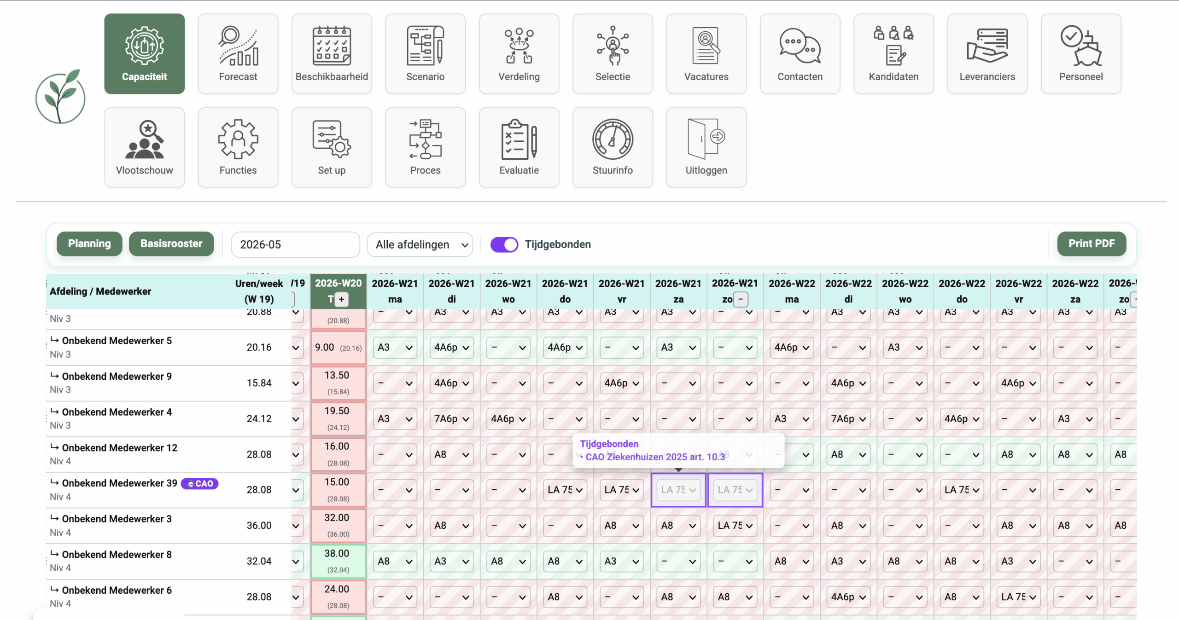Open the Scenario module

(x=426, y=54)
